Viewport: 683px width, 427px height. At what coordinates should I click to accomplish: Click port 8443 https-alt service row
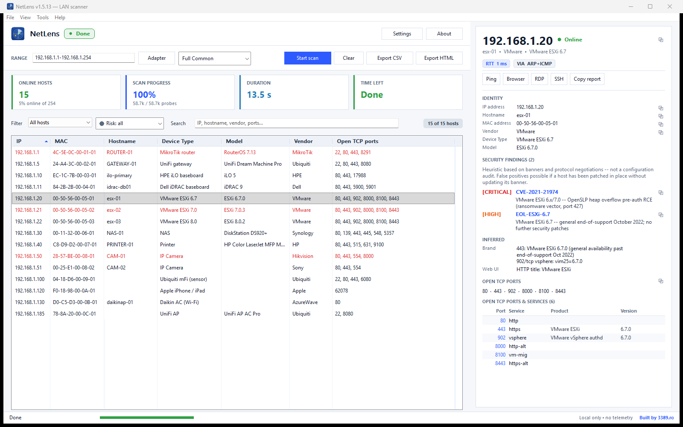(574, 363)
